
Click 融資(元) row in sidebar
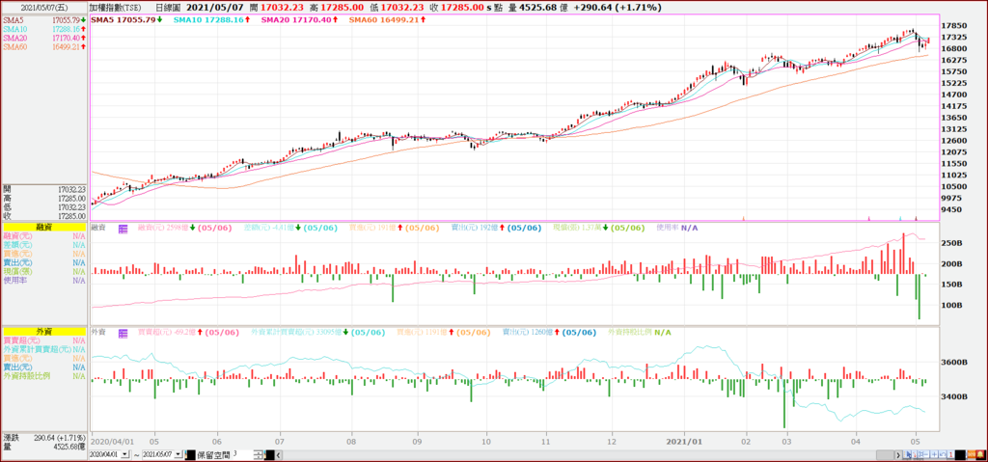pos(44,235)
